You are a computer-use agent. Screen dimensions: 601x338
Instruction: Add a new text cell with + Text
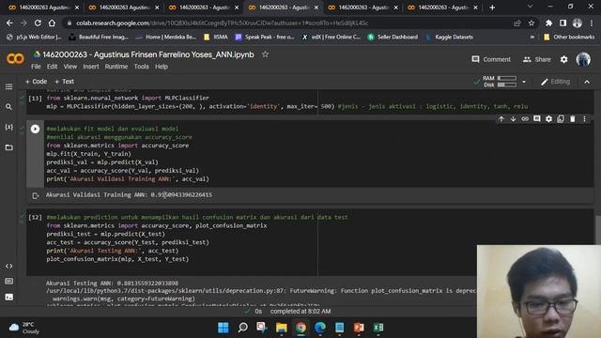coord(65,82)
